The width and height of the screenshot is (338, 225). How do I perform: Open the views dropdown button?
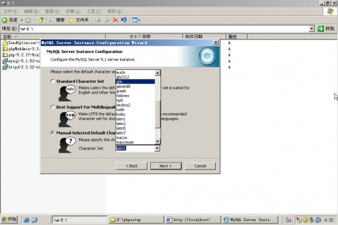click(x=136, y=20)
